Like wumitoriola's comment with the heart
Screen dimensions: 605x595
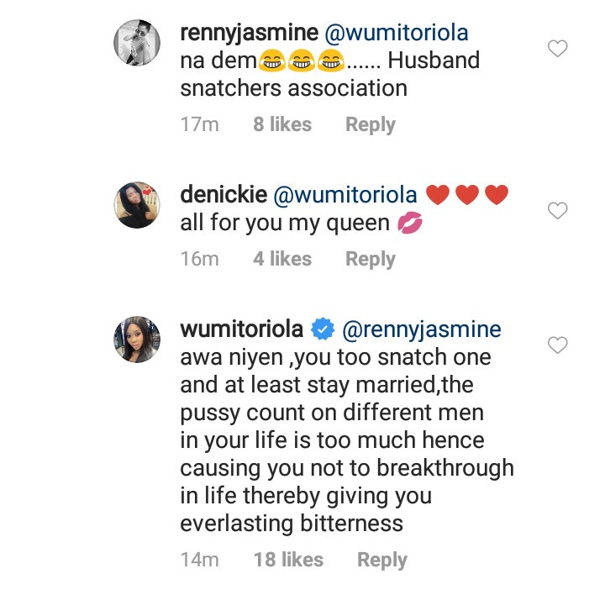(x=557, y=345)
